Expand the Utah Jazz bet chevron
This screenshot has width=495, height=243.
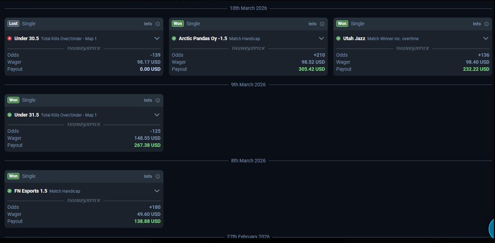tap(486, 38)
